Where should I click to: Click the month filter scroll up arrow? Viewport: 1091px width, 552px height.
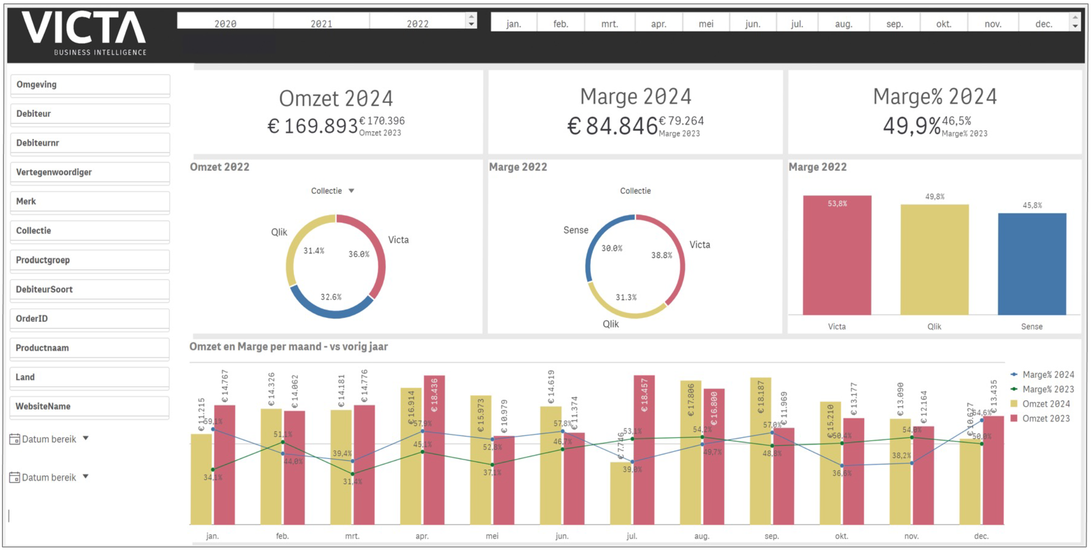coord(1075,17)
